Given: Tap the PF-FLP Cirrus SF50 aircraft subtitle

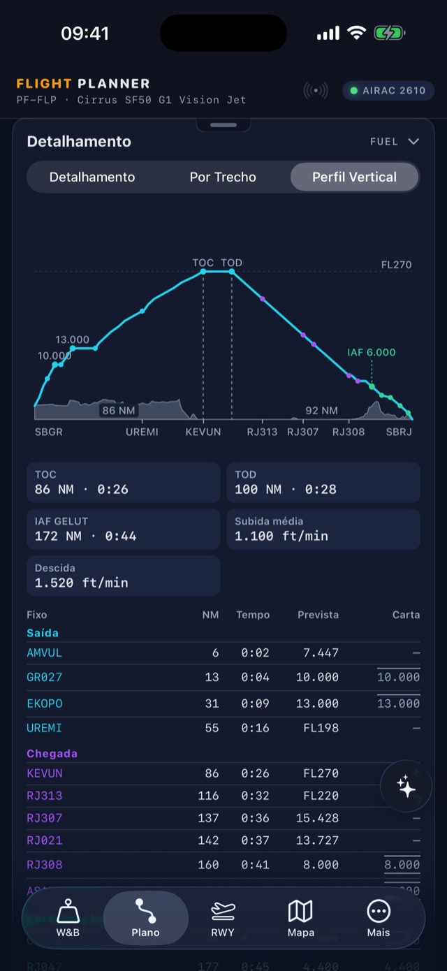Looking at the screenshot, I should (131, 100).
